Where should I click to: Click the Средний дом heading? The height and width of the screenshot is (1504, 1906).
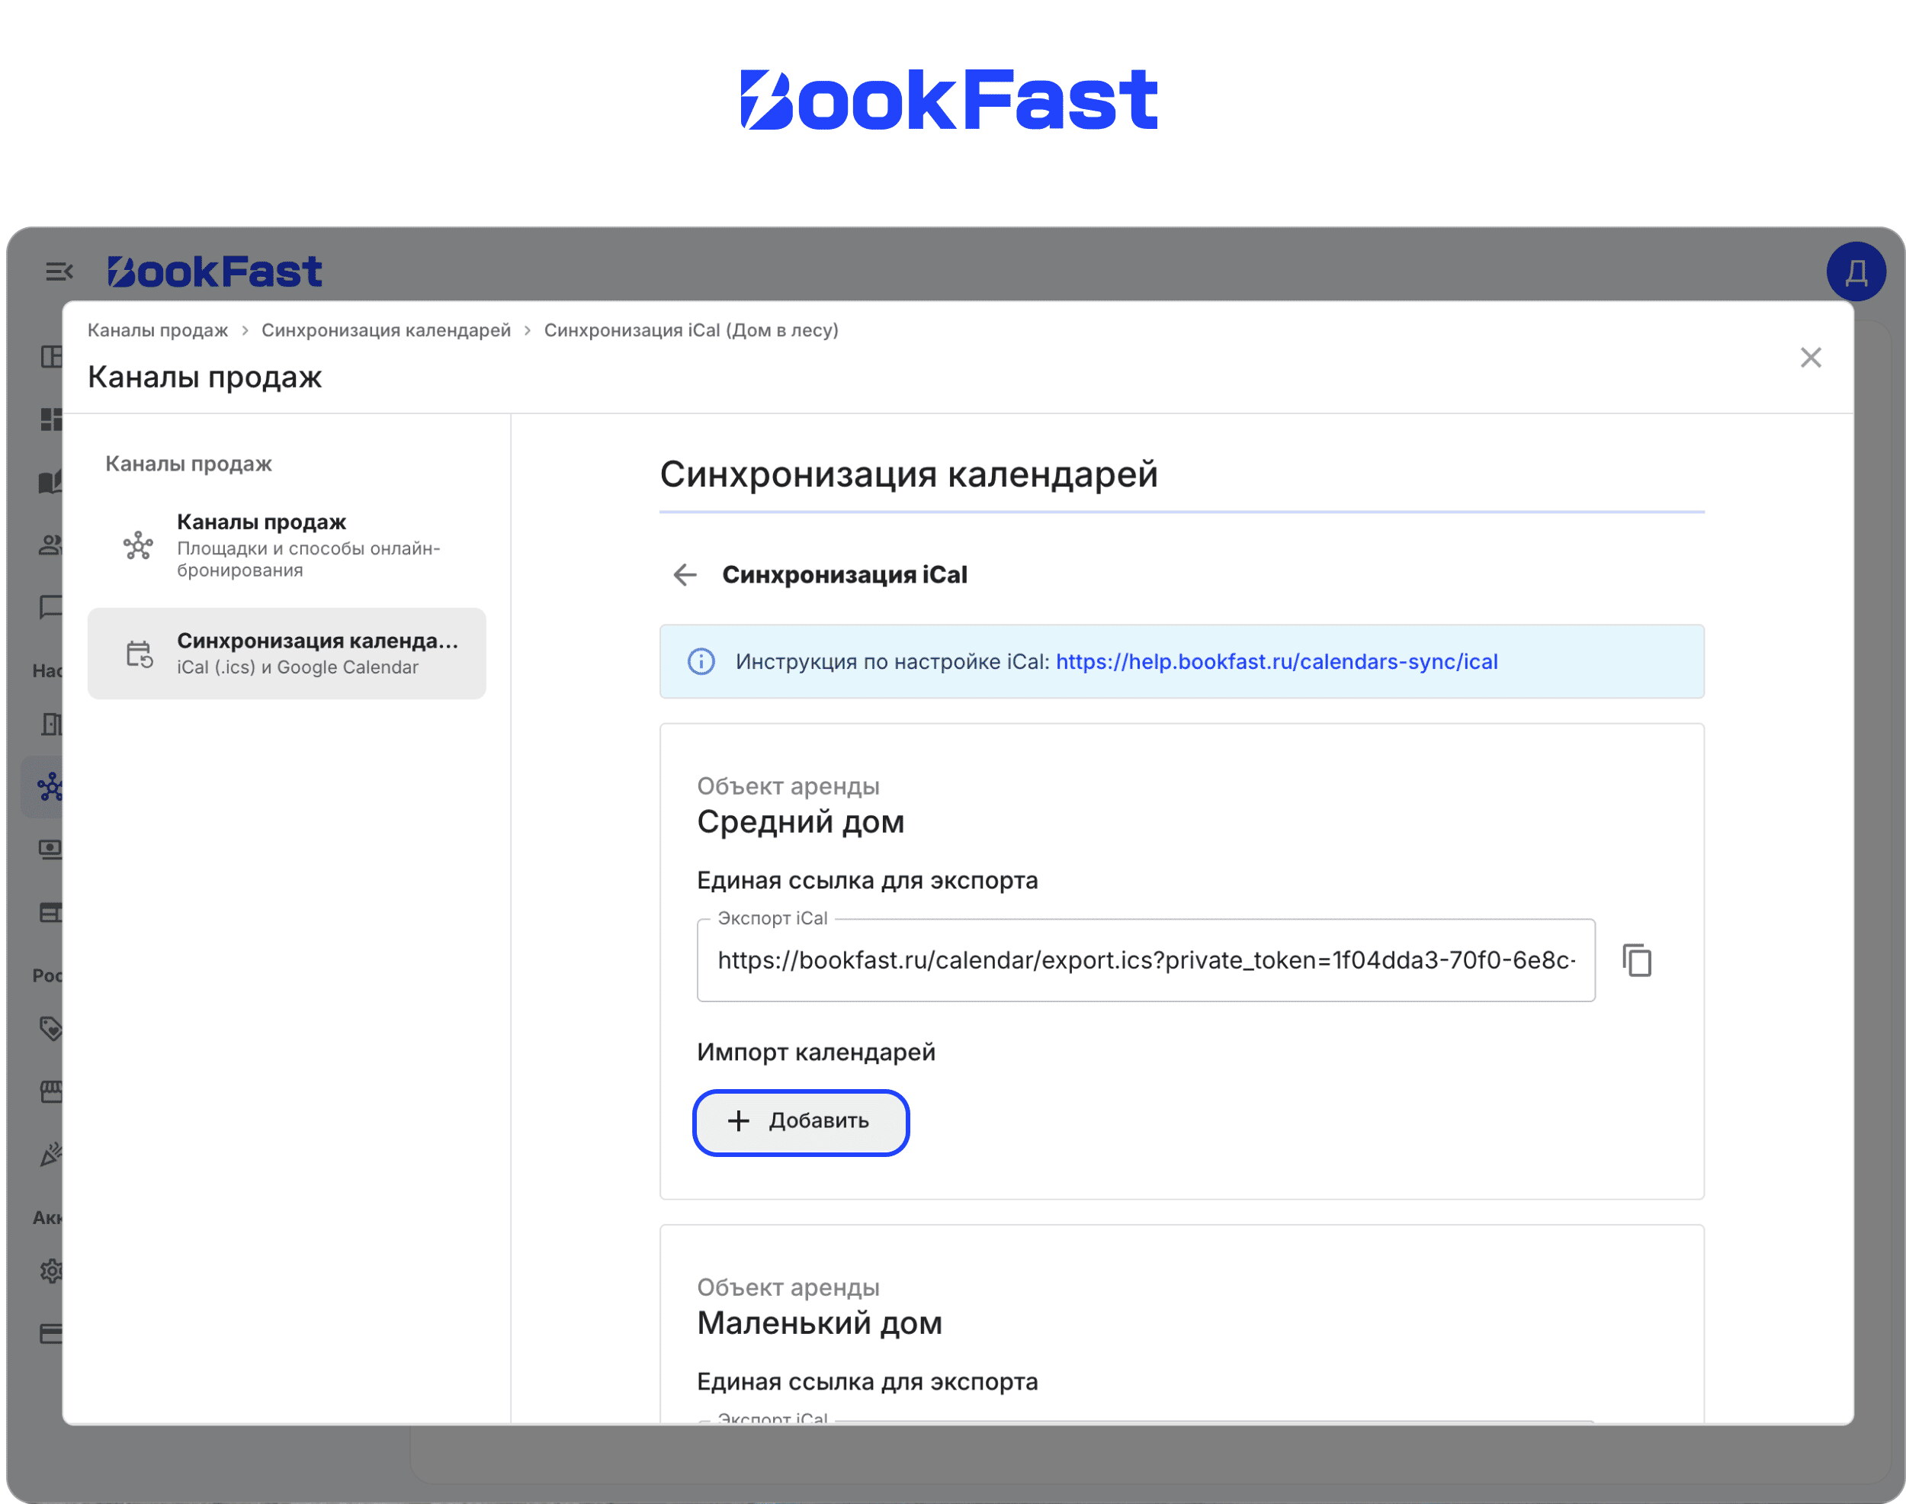point(801,821)
